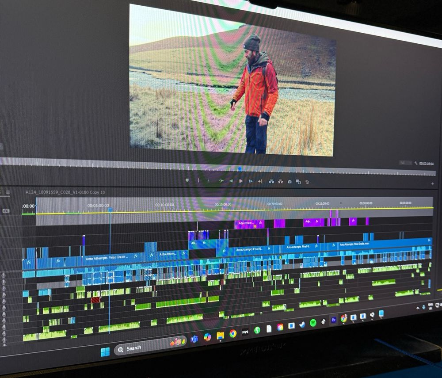Select the red audio clip in timeline

click(95, 300)
